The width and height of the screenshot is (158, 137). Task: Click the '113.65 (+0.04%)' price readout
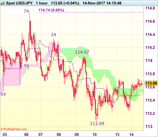point(65,3)
